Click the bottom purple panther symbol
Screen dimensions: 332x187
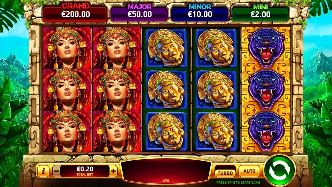point(266,131)
